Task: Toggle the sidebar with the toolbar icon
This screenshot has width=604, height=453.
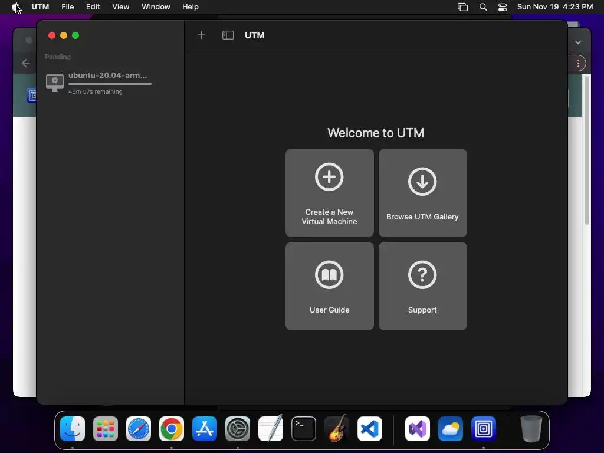Action: click(228, 35)
